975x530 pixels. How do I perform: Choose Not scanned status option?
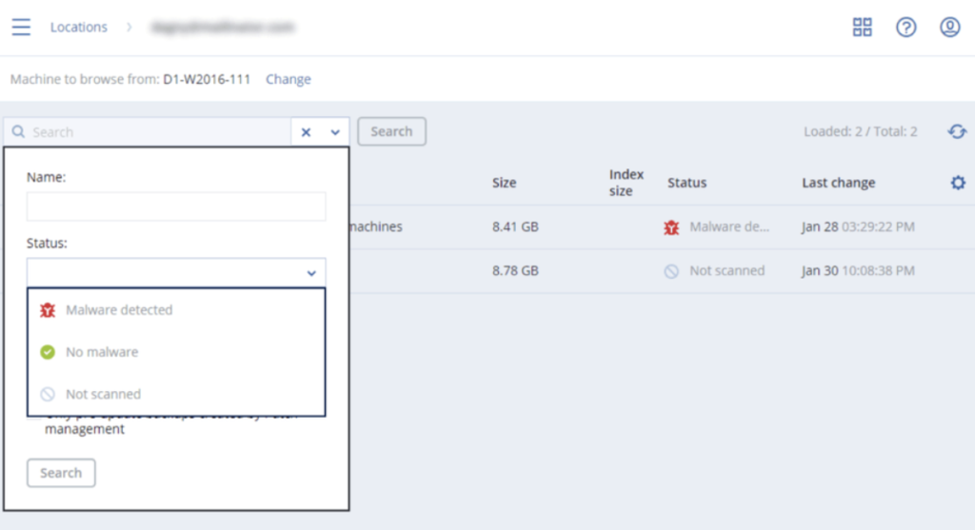click(103, 394)
